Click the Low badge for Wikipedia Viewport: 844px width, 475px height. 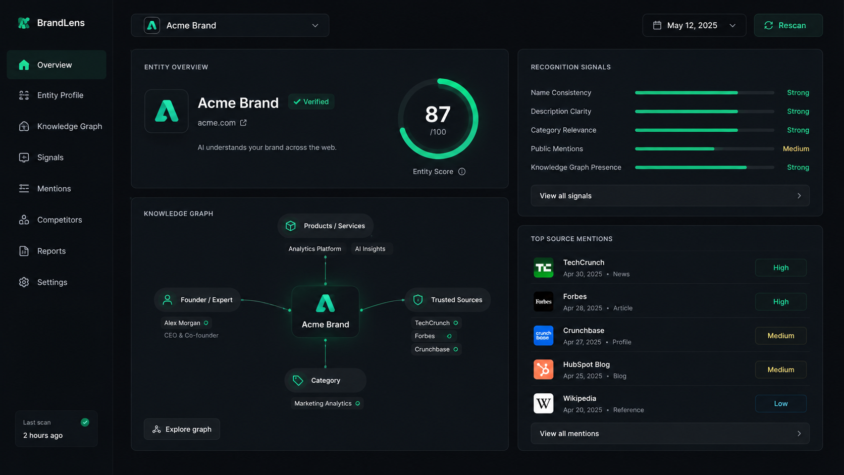(780, 403)
